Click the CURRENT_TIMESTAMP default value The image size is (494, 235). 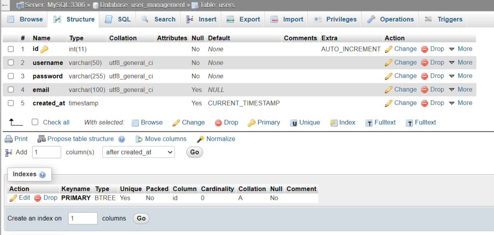(x=244, y=103)
